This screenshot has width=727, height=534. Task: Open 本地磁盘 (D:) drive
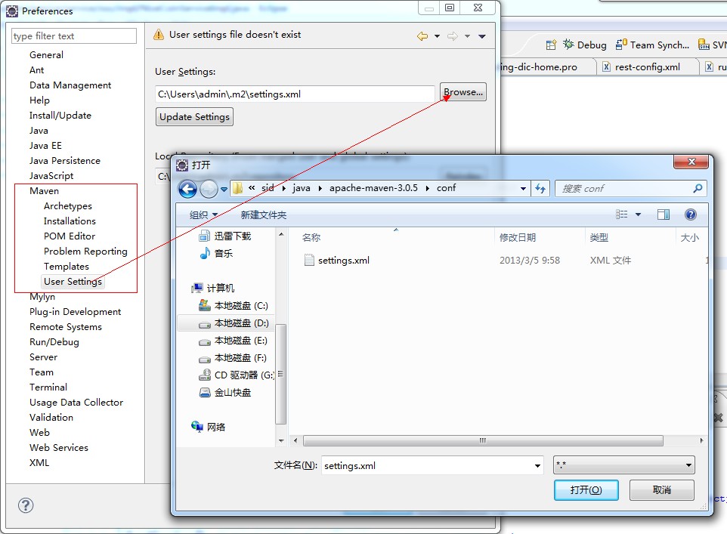pyautogui.click(x=234, y=323)
